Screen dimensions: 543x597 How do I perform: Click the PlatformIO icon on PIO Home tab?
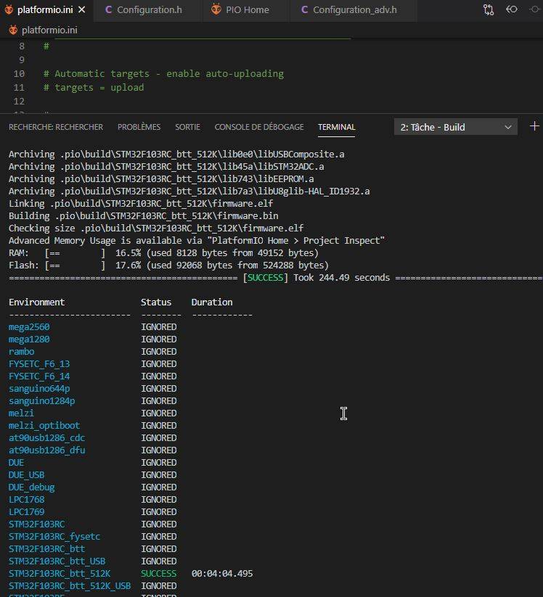point(216,9)
